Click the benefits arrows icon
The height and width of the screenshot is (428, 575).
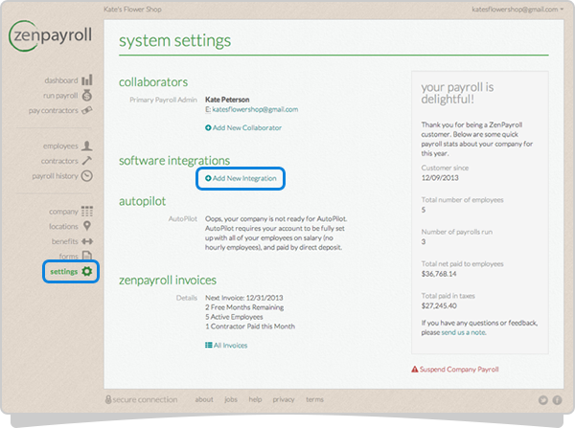tap(87, 241)
